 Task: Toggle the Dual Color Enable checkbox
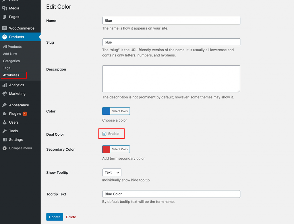point(104,134)
